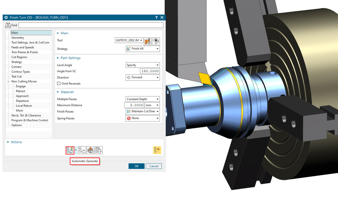Click the edit/display tool wrench icon
The height and width of the screenshot is (209, 338).
point(156,41)
